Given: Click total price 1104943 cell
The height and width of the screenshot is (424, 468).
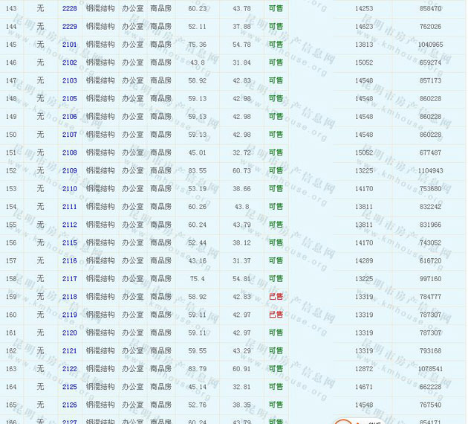Looking at the screenshot, I should coord(430,170).
